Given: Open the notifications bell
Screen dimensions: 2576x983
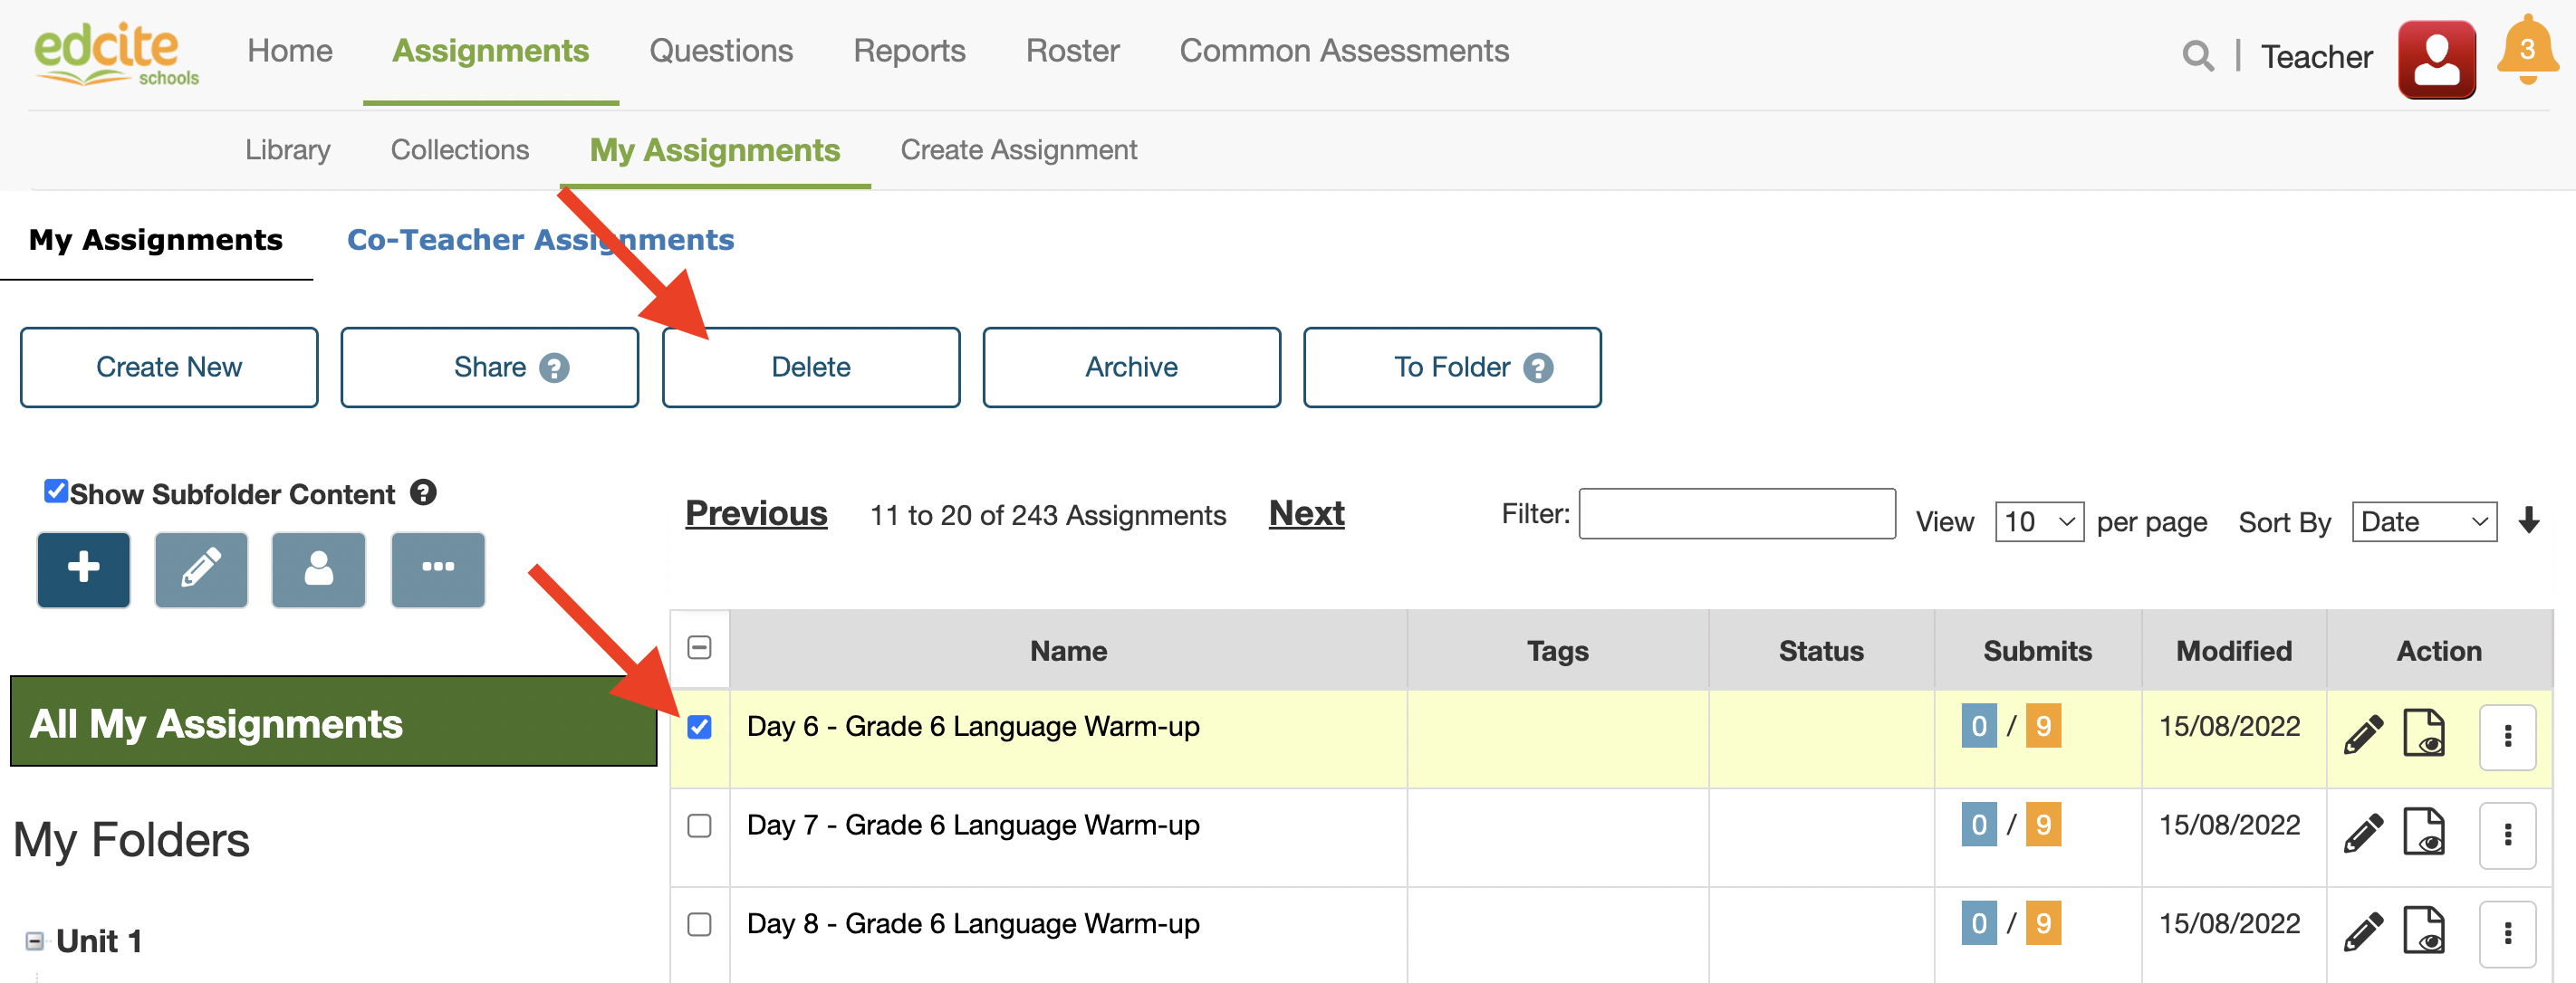Looking at the screenshot, I should 2526,52.
